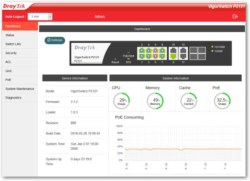Select port 7 on the switch panel
Image resolution: width=250 pixels, height=181 pixels.
coord(162,56)
